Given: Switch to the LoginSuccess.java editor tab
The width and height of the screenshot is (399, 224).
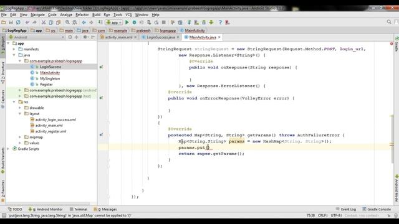Looking at the screenshot, I should [x=160, y=37].
